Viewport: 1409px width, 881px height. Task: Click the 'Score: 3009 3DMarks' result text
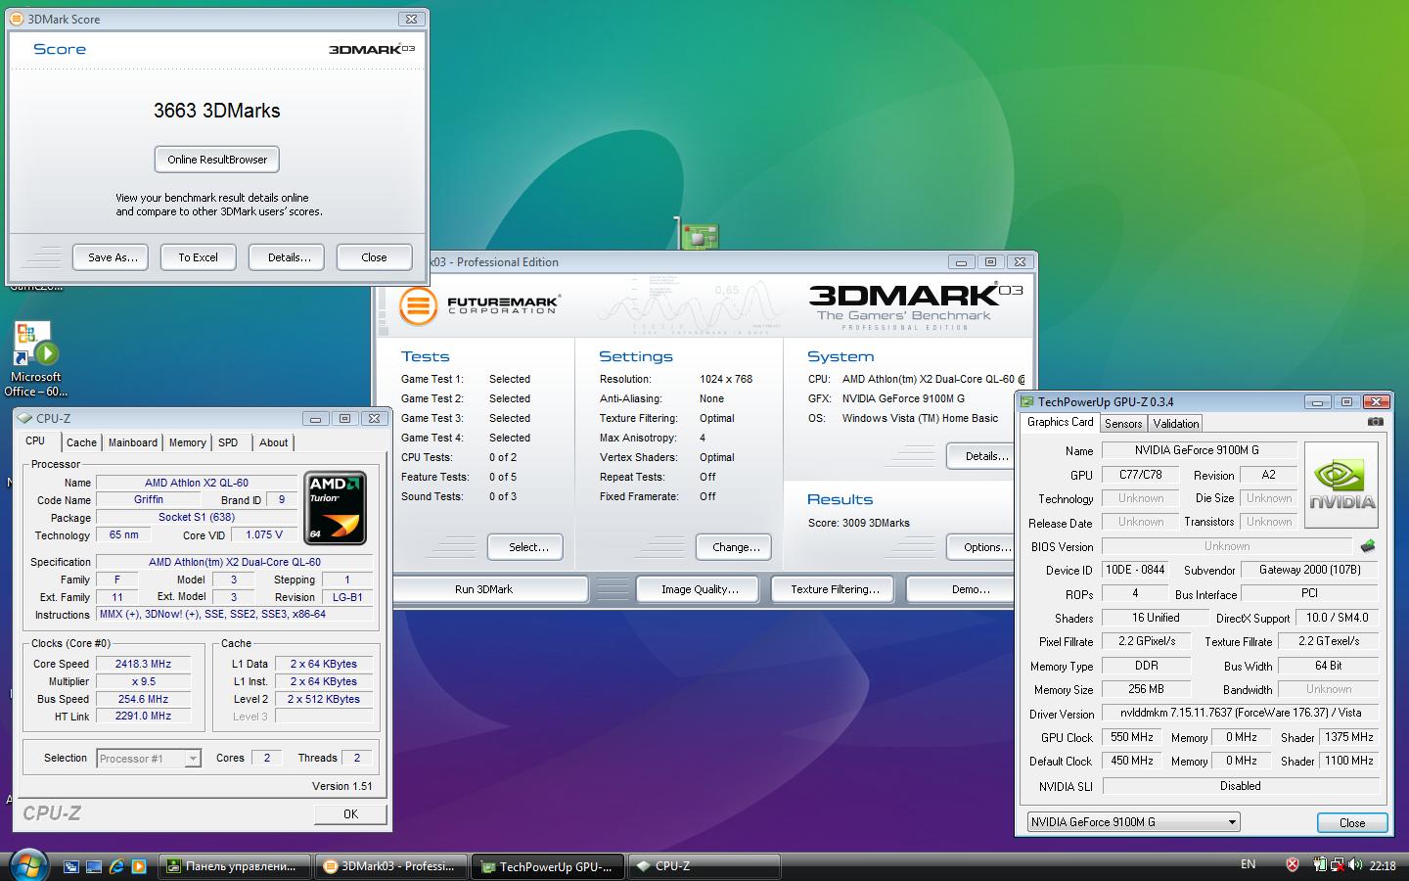[858, 523]
